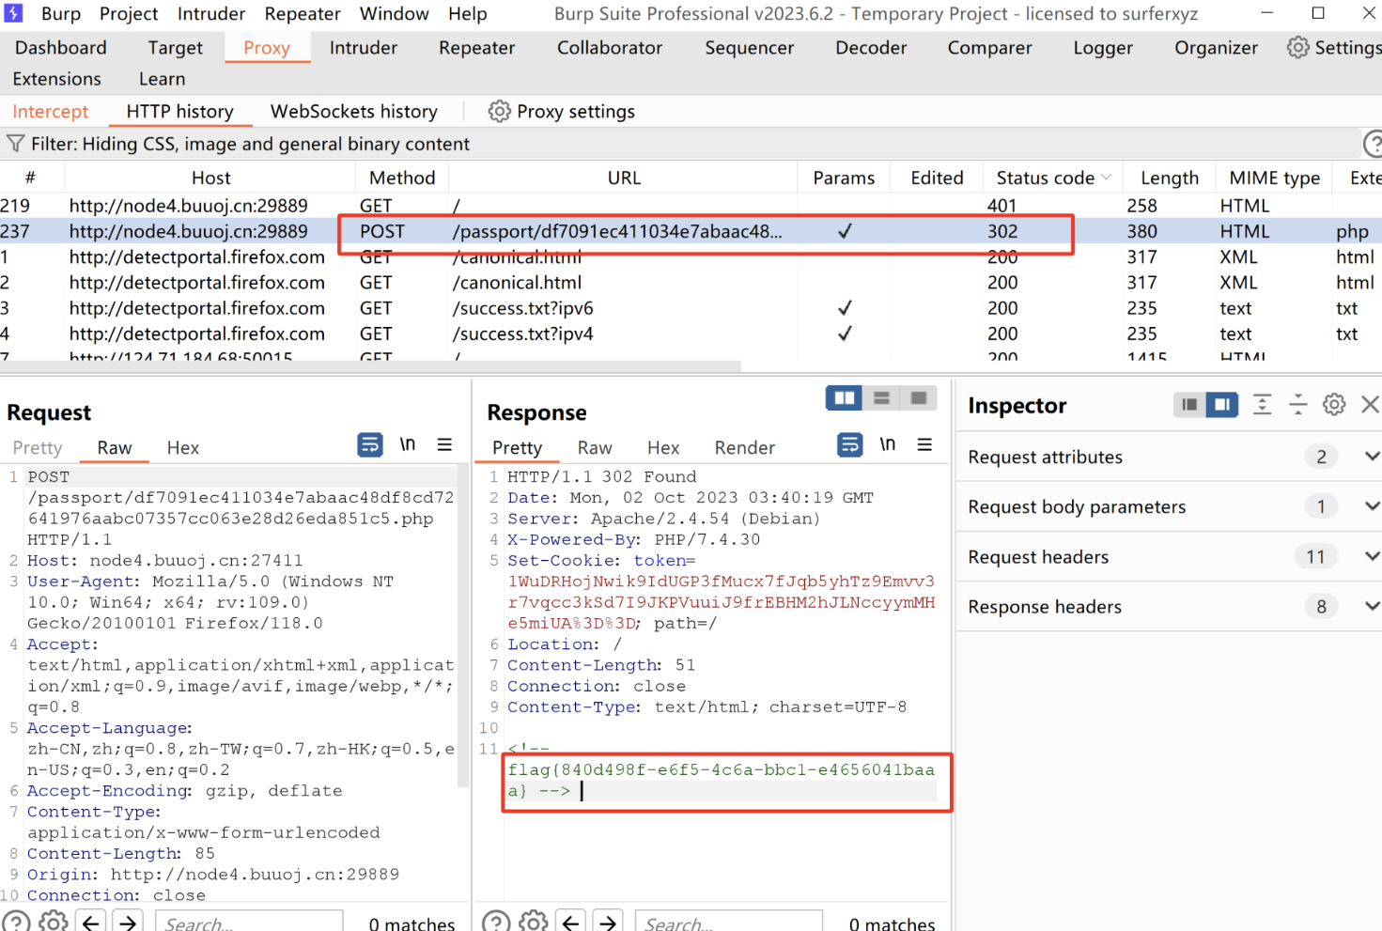Toggle non-printable characters in Request panel
1382x931 pixels.
pos(408,444)
